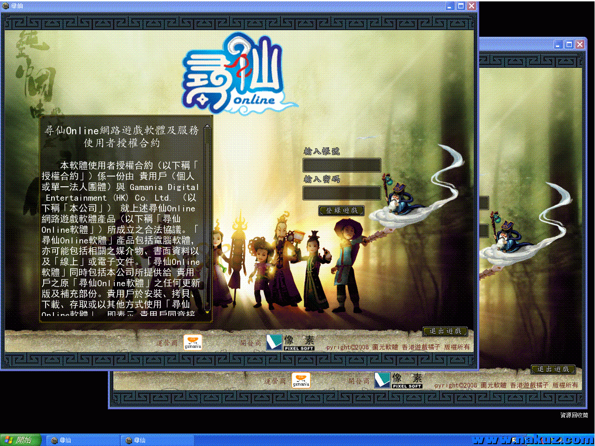Screen dimensions: 595x446
Task: Open the 開始 Start button
Action: coord(20,440)
